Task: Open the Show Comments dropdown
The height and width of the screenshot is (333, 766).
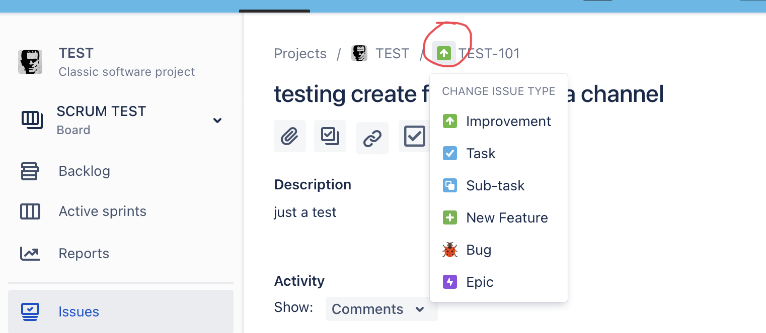Action: pos(381,309)
